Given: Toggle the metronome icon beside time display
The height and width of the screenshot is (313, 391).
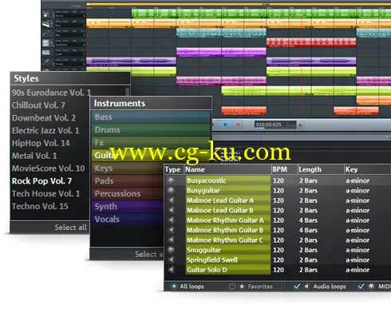Looking at the screenshot, I should (x=300, y=125).
